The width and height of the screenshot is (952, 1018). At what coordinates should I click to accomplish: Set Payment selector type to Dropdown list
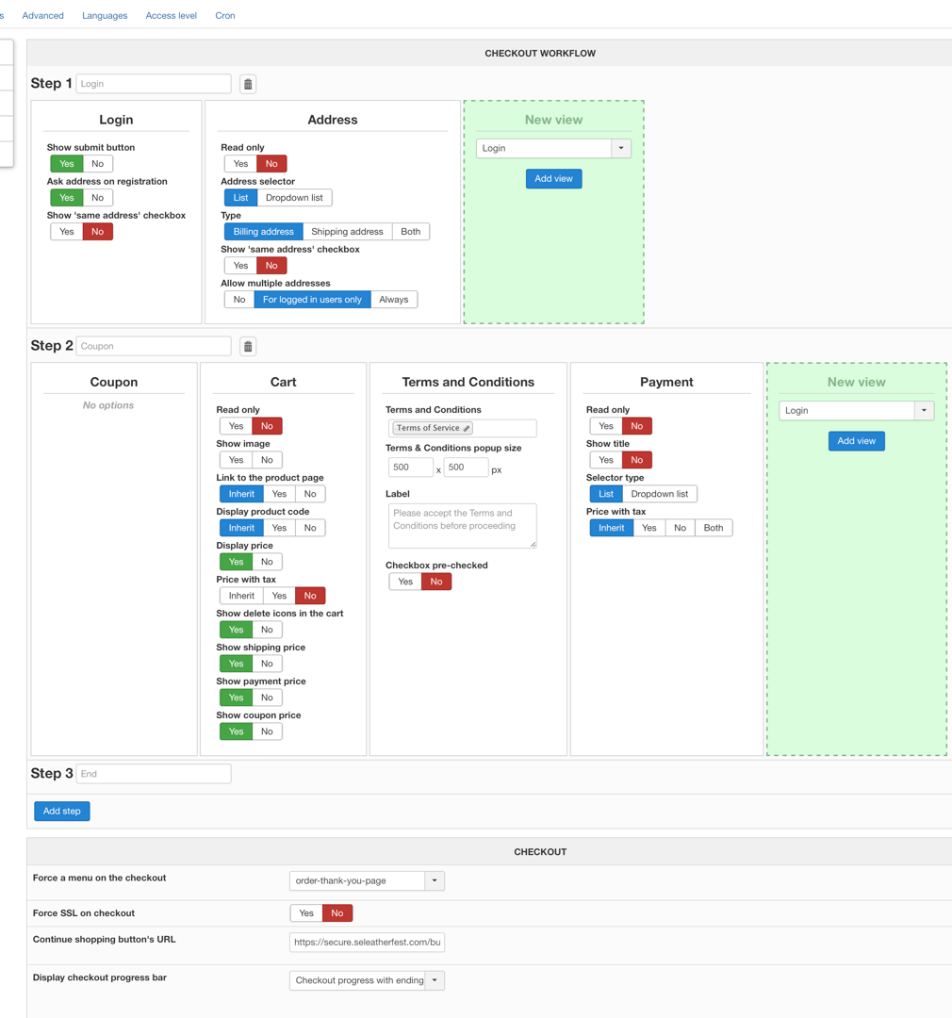pyautogui.click(x=659, y=494)
